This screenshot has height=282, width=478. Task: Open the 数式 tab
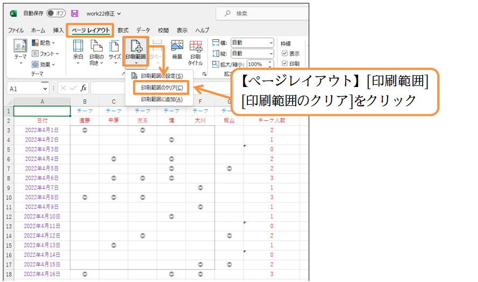[x=123, y=30]
